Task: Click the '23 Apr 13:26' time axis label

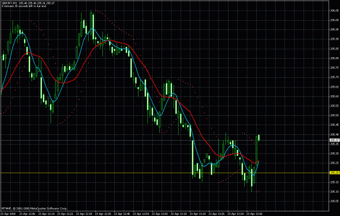Action: pos(217,214)
